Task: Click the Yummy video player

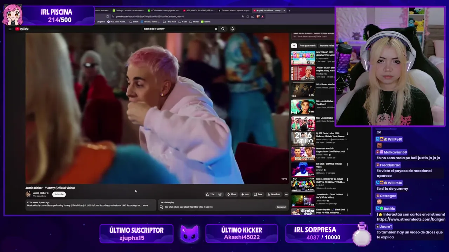Action: 157,108
